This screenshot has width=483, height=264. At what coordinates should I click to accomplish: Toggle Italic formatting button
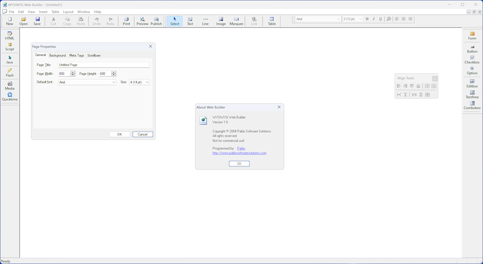point(374,19)
